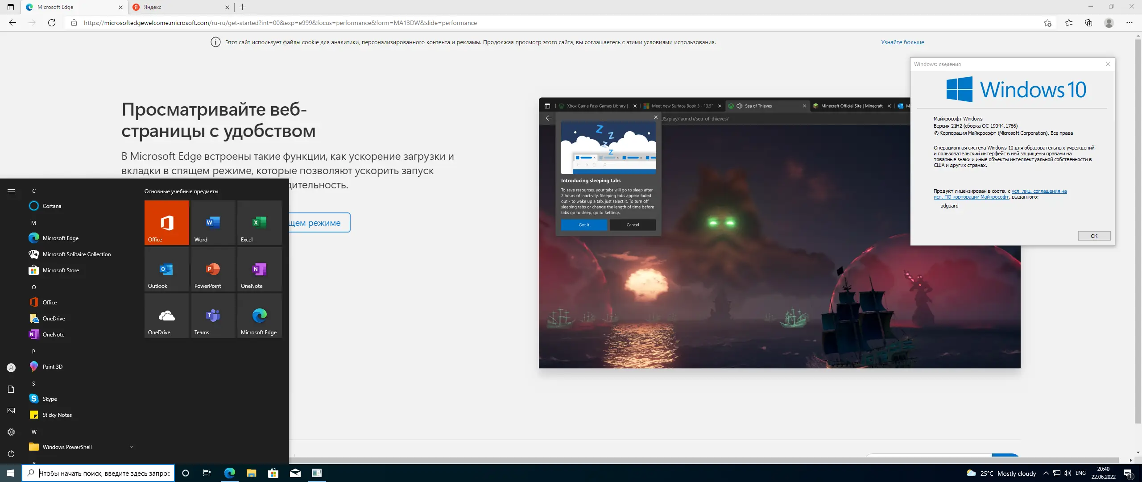
Task: Click OK in the Windows сведения dialog
Action: (x=1094, y=236)
